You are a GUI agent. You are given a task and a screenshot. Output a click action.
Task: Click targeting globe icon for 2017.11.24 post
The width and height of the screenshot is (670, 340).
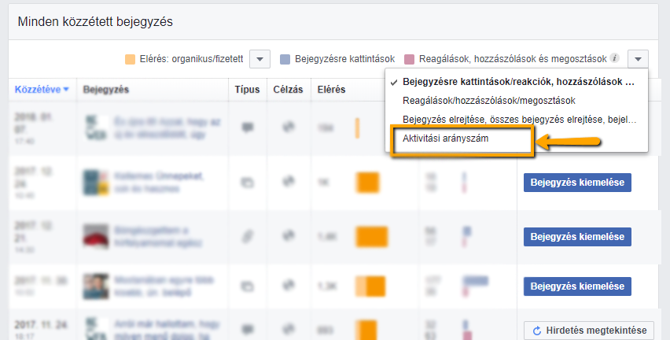point(289,329)
